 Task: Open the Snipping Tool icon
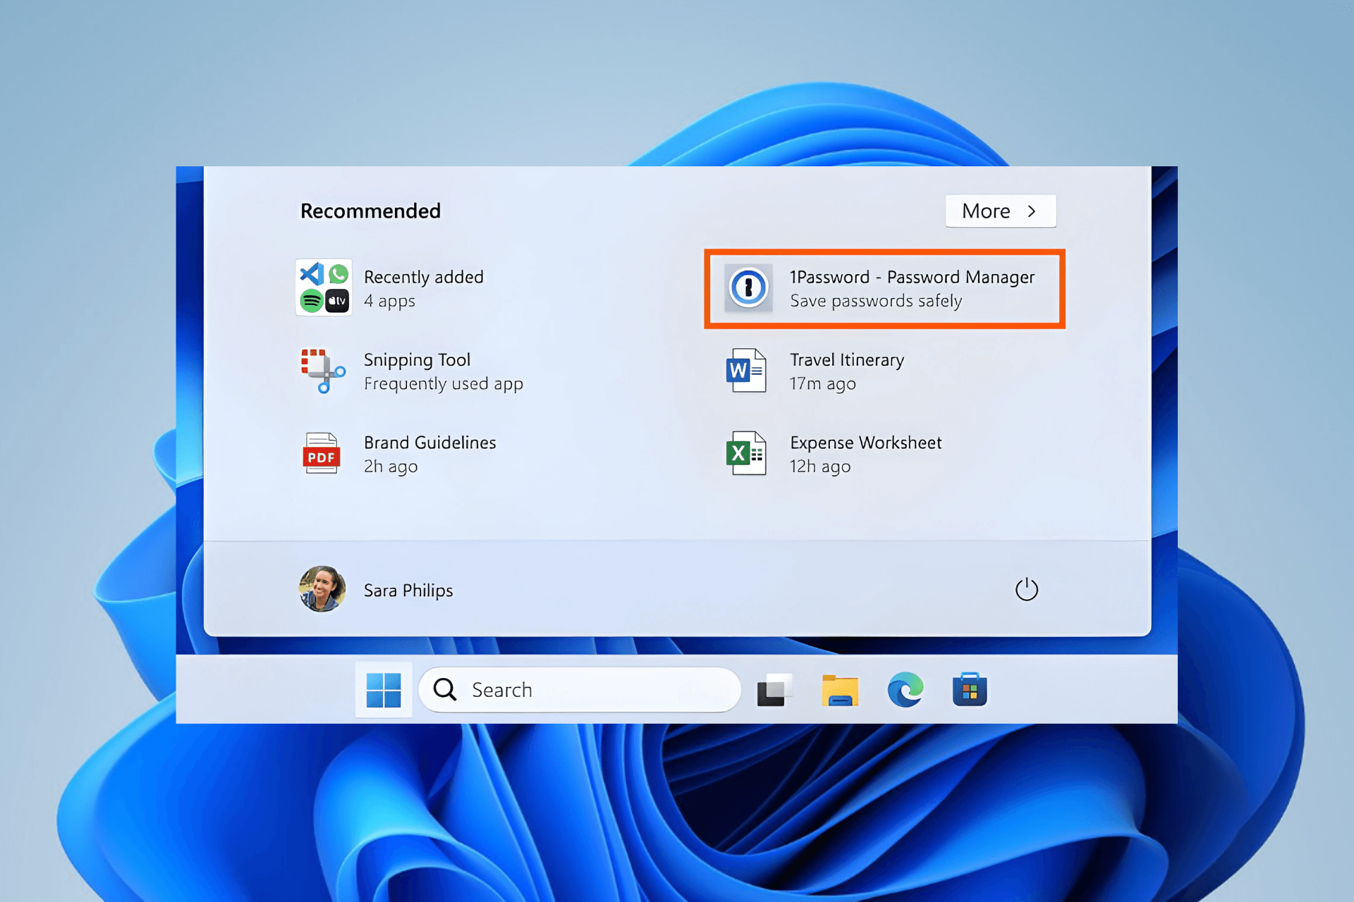pyautogui.click(x=323, y=371)
